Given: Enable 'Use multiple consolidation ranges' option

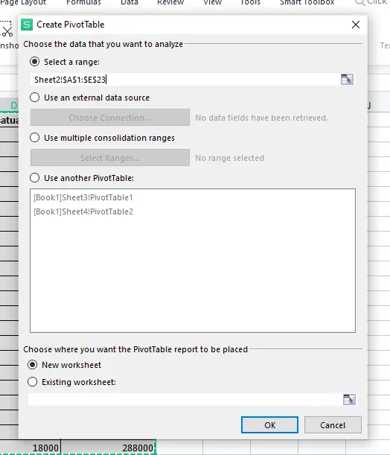Looking at the screenshot, I should point(34,137).
